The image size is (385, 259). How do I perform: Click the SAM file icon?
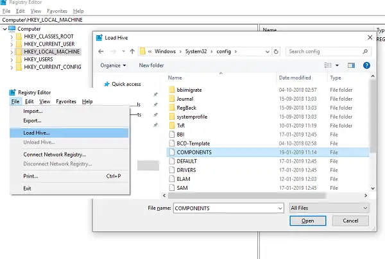[172, 188]
